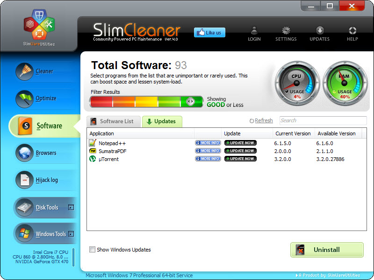Viewport: 374px width, 280px height.
Task: Set filter to yellow segment
Action: click(x=146, y=102)
